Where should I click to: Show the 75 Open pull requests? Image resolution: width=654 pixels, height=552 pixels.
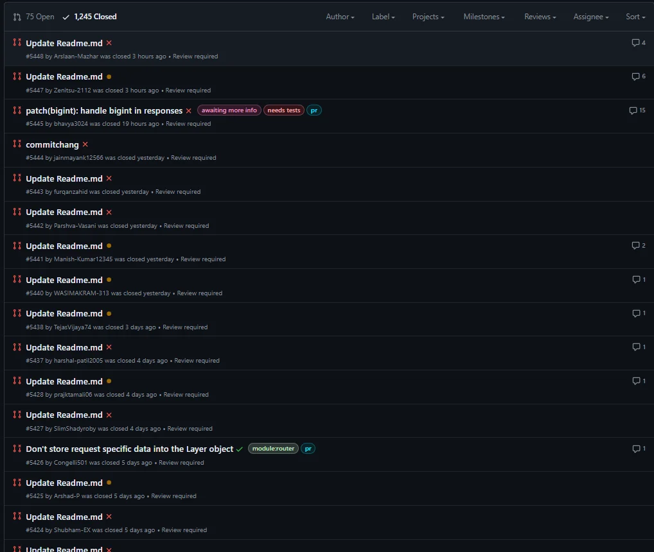(x=34, y=17)
